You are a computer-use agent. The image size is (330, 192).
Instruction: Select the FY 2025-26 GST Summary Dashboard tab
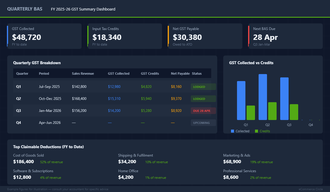(83, 9)
